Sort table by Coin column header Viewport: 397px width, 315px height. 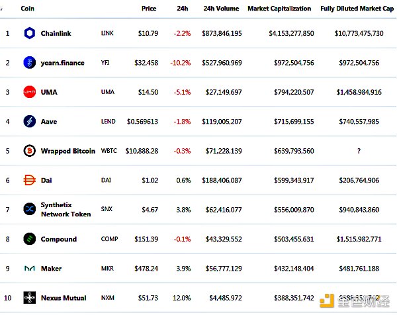(x=28, y=9)
